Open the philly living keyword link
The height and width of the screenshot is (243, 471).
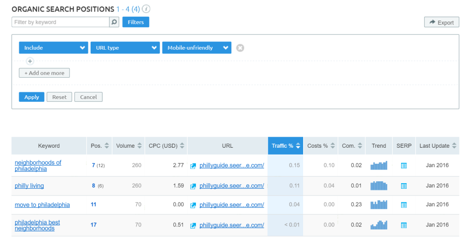(x=29, y=186)
